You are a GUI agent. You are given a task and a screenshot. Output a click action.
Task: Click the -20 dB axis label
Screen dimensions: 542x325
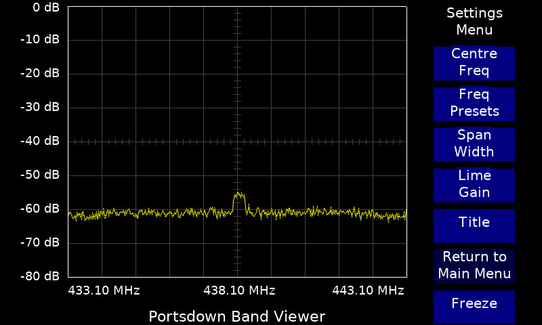(40, 73)
